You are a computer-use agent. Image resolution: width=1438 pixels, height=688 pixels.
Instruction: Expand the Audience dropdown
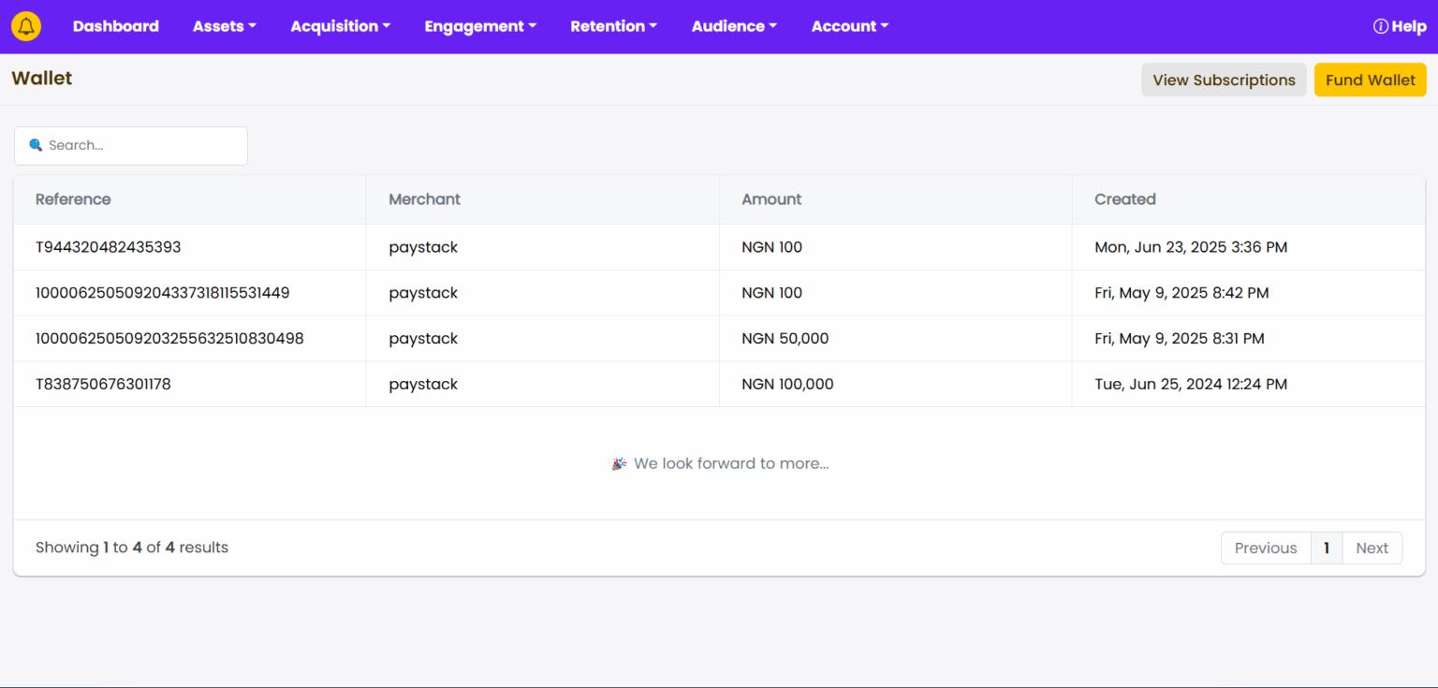734,26
